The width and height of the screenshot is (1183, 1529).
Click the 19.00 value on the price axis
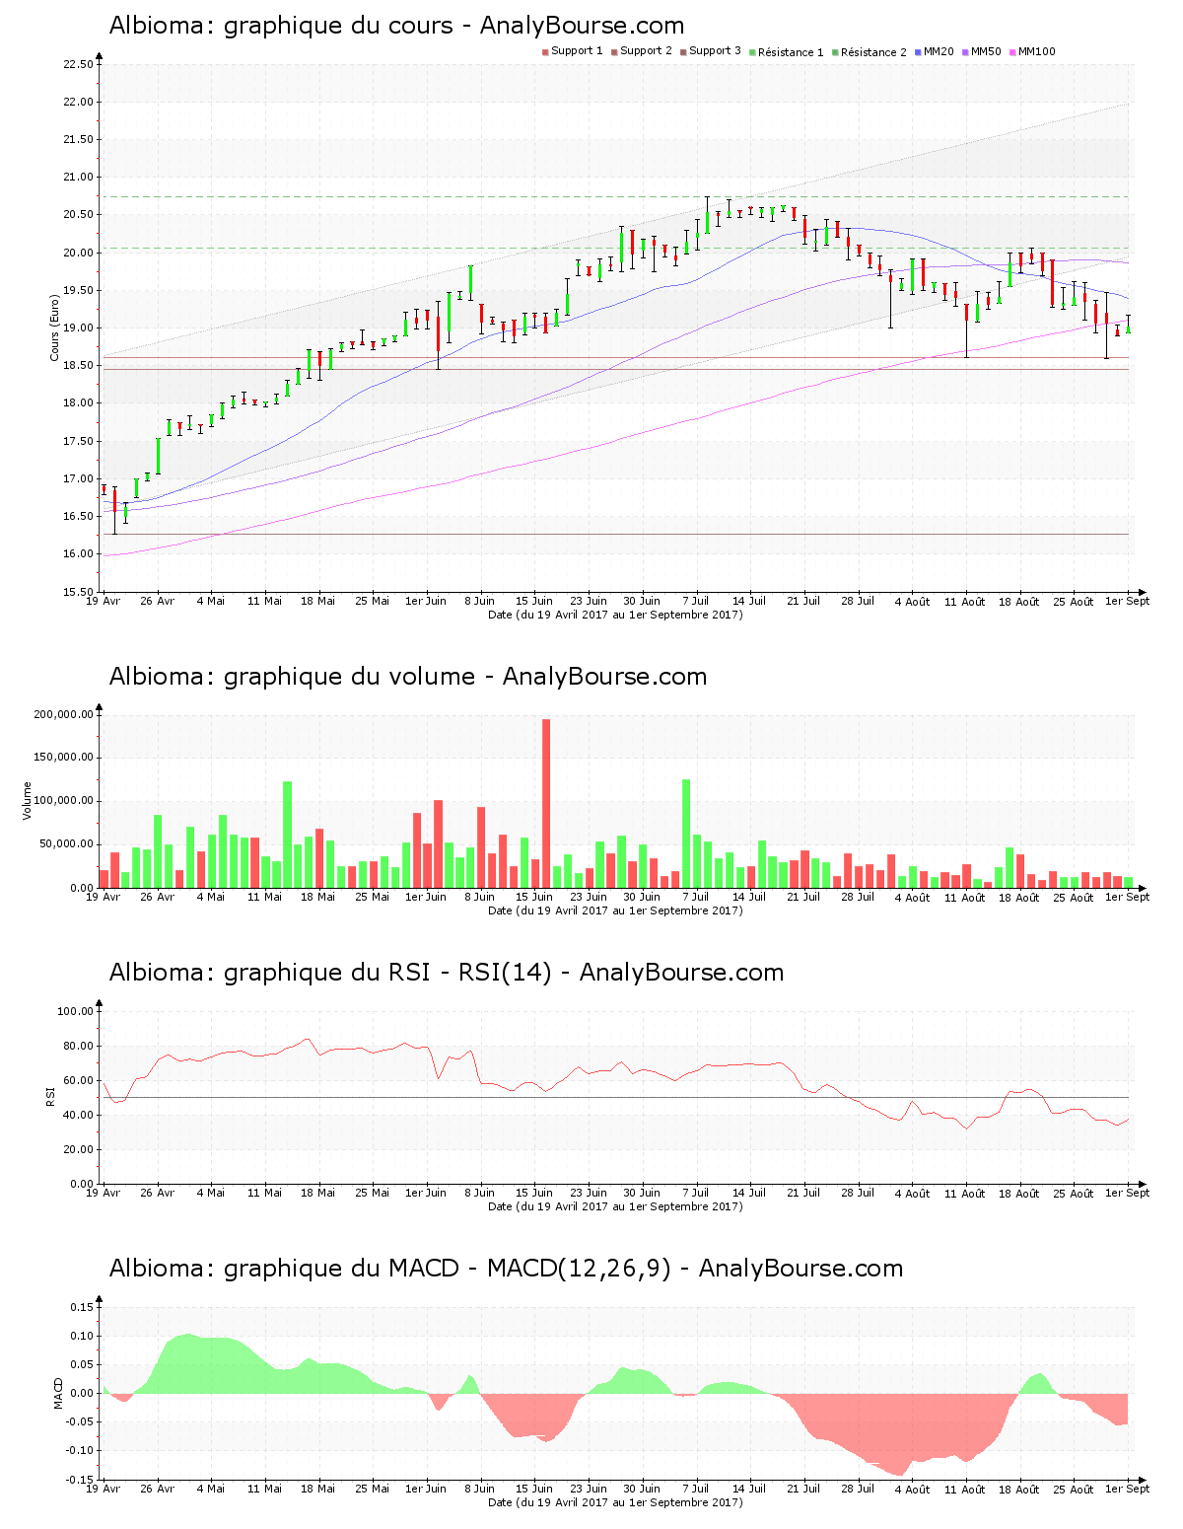coord(78,328)
